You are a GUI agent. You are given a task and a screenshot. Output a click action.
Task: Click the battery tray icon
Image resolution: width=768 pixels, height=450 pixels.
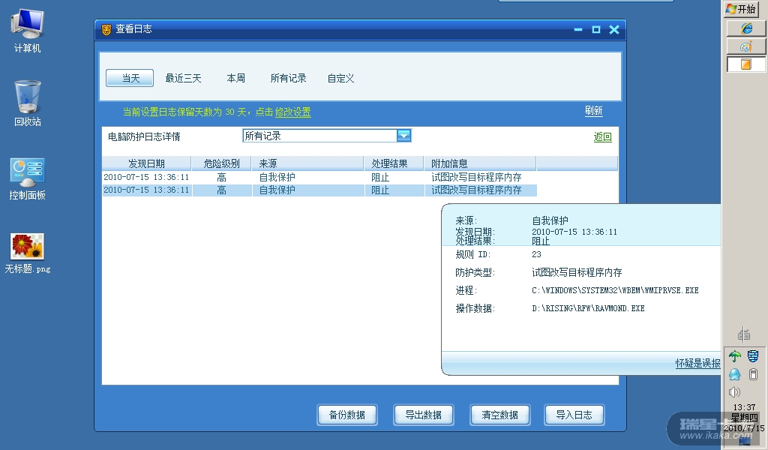tap(754, 374)
